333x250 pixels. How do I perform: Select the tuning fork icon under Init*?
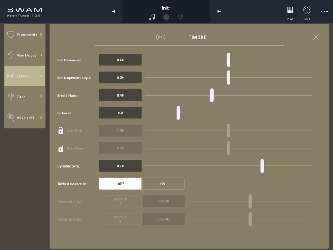click(x=181, y=17)
